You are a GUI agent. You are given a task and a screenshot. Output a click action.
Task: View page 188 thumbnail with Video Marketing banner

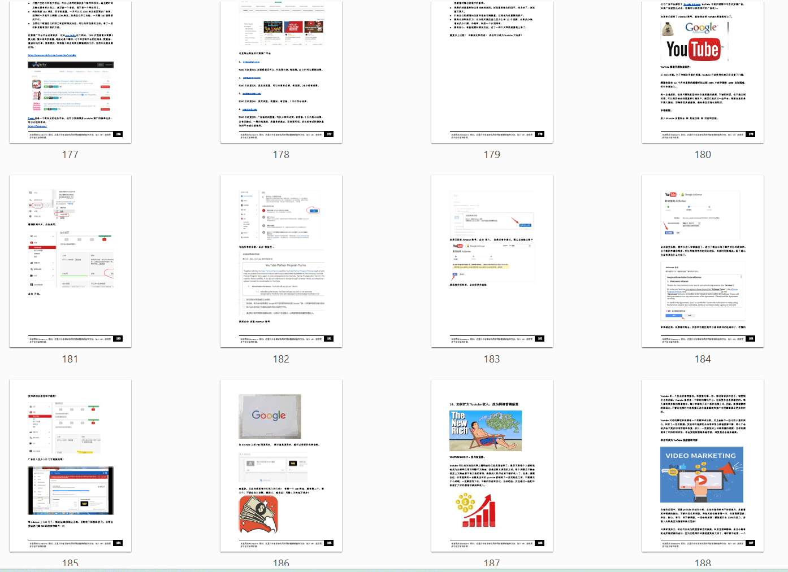coord(703,465)
